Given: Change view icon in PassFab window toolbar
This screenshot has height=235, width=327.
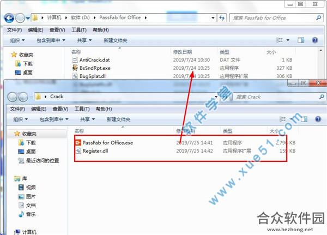Looking at the screenshot, I should 279,40.
